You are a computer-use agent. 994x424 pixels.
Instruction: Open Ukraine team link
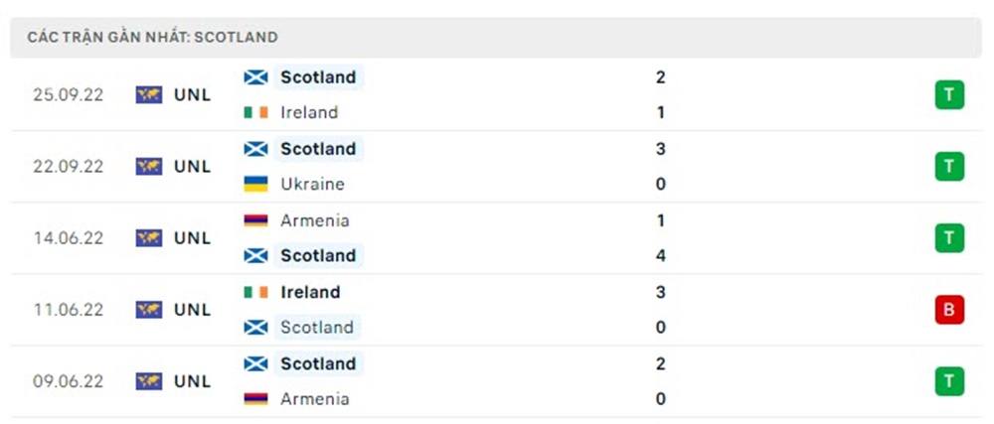tap(312, 185)
